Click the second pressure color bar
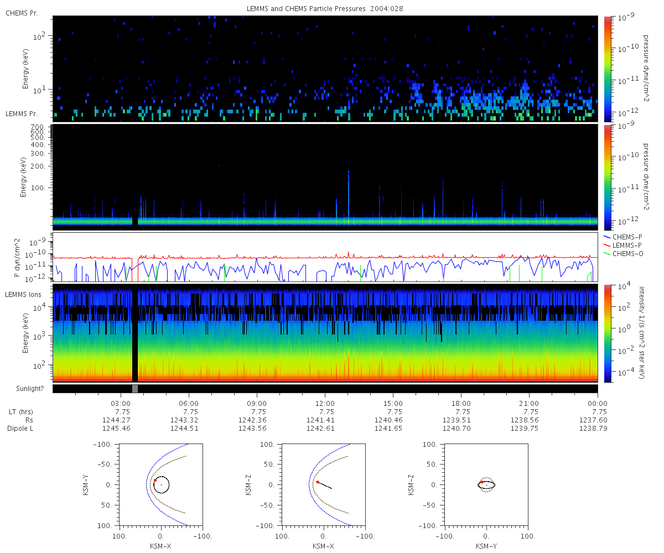664x553 pixels. (607, 177)
